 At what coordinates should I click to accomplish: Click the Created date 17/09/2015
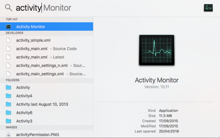point(168,121)
